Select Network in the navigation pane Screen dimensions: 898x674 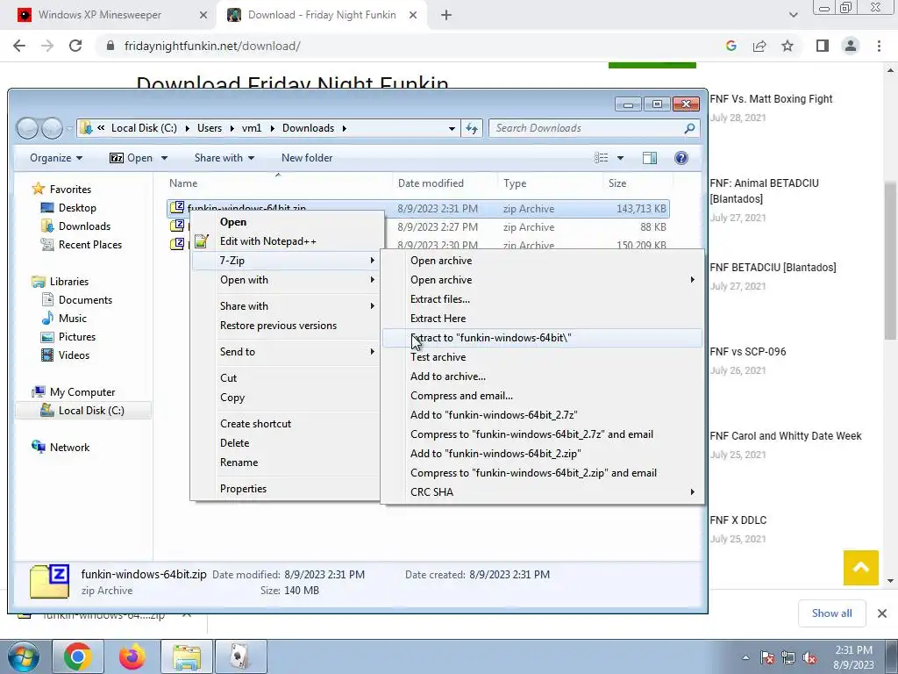[x=69, y=447]
